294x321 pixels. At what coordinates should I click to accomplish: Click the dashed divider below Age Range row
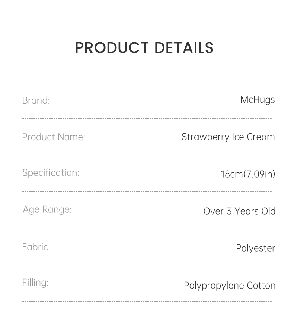click(147, 228)
